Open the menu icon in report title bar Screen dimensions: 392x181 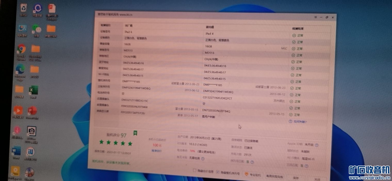coord(315,17)
